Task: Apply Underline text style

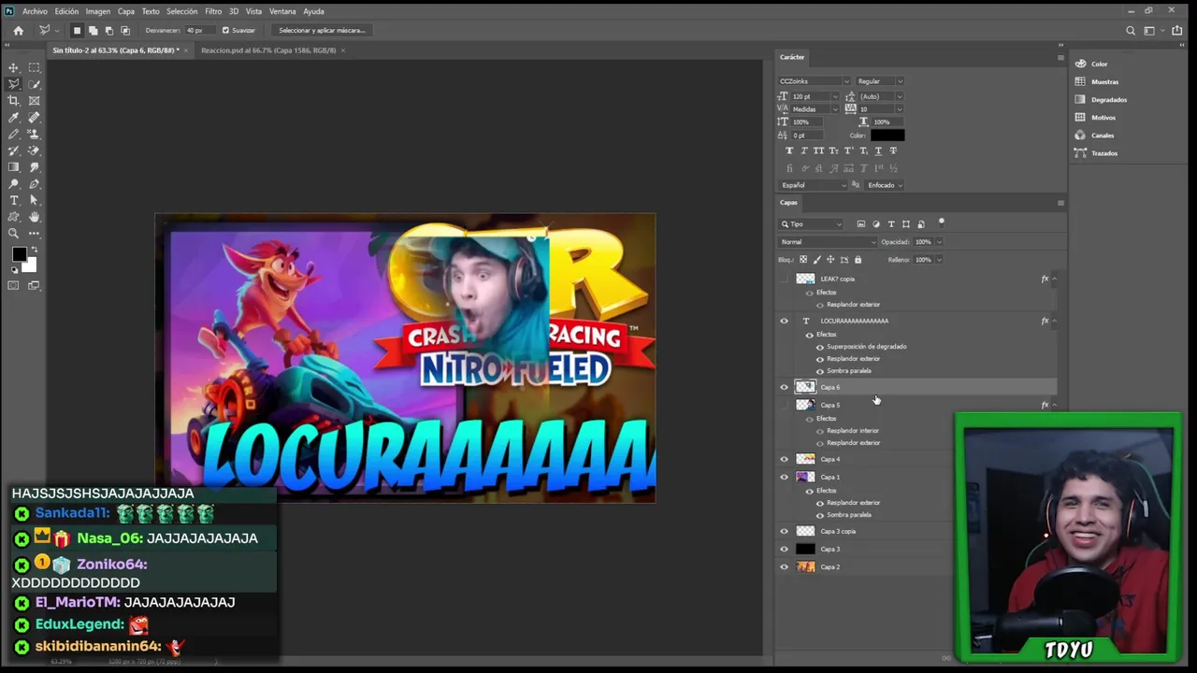Action: [x=879, y=150]
